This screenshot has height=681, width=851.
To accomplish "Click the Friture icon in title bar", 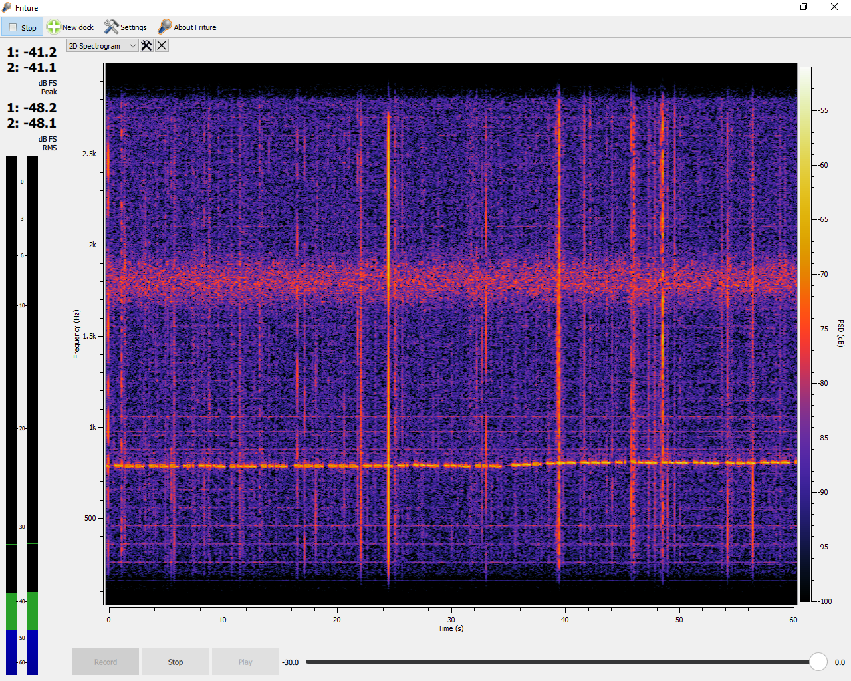I will [7, 7].
